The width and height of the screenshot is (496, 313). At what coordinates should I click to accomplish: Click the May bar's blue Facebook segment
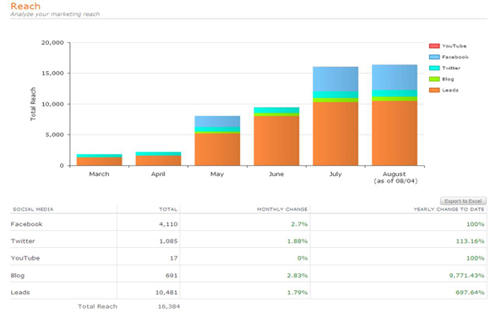click(217, 122)
